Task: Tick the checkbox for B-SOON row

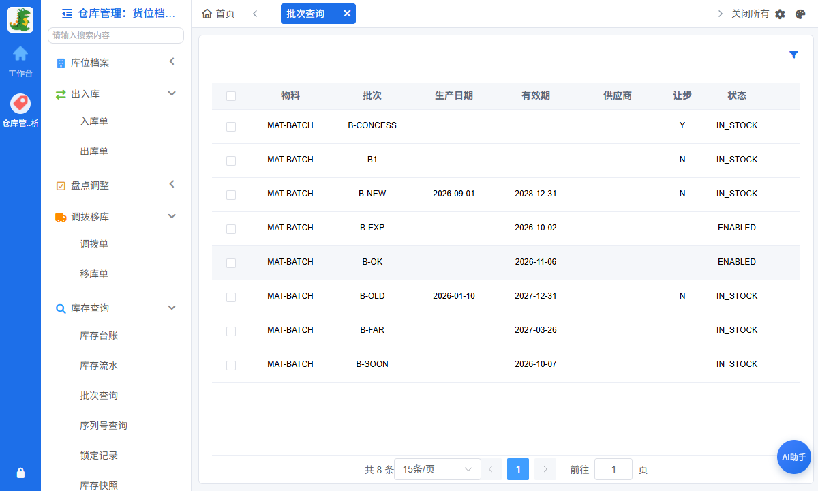Action: pyautogui.click(x=231, y=366)
